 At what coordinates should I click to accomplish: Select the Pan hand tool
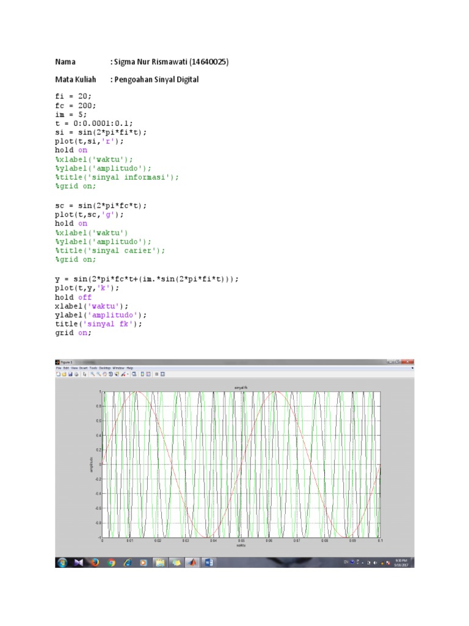tap(105, 374)
